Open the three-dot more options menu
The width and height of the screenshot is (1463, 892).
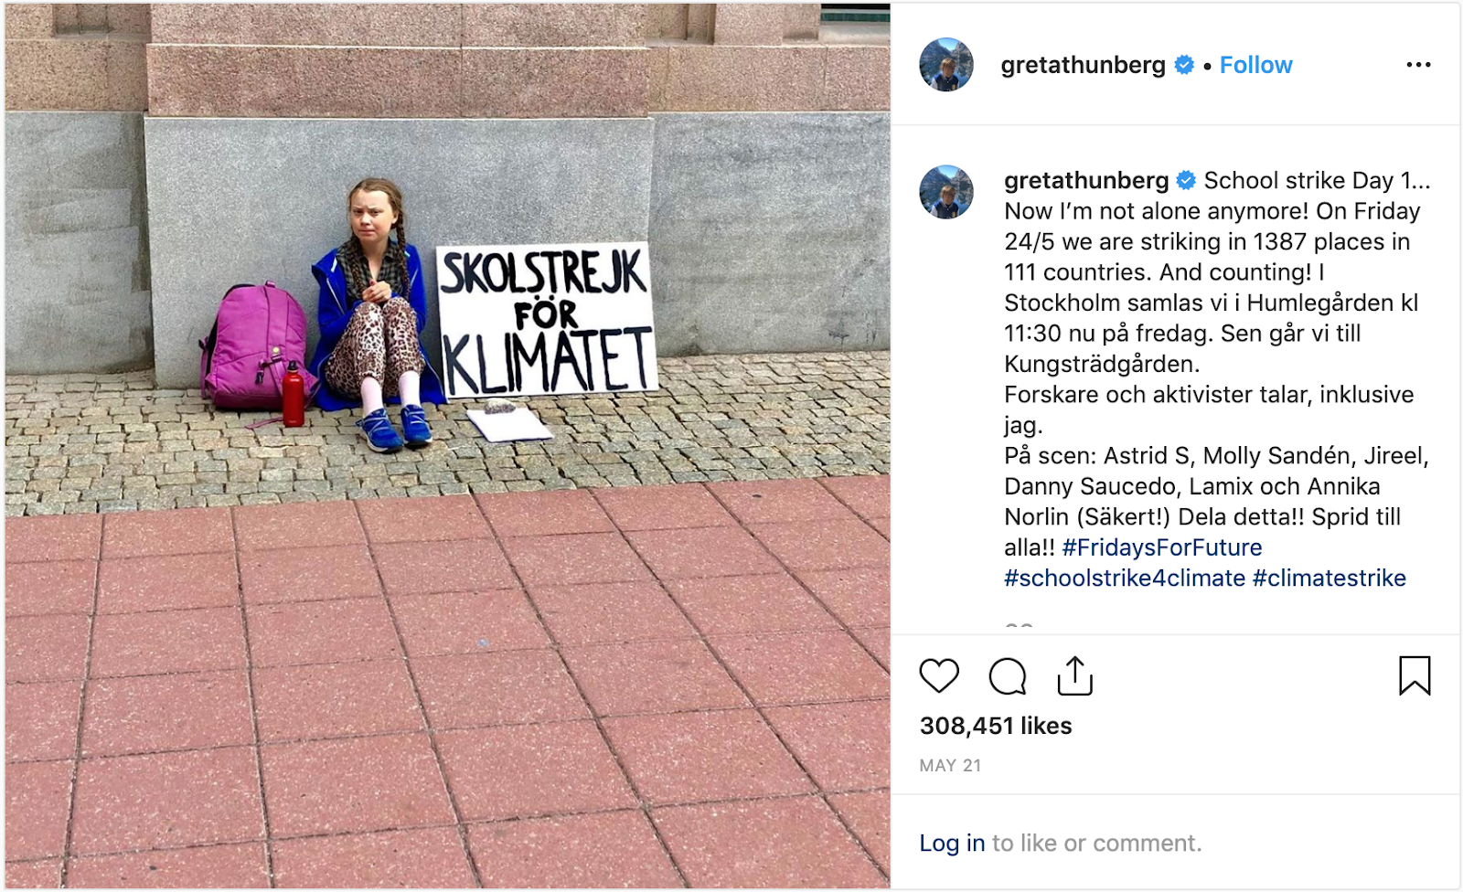pos(1418,65)
